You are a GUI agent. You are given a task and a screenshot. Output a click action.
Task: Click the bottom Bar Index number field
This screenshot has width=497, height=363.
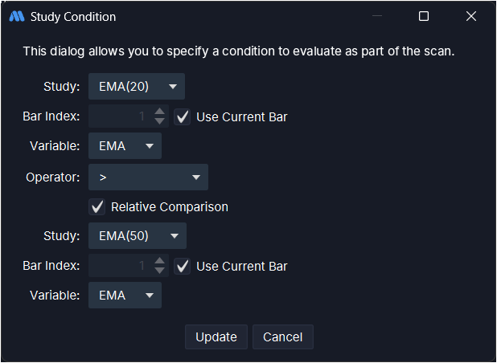(x=119, y=266)
